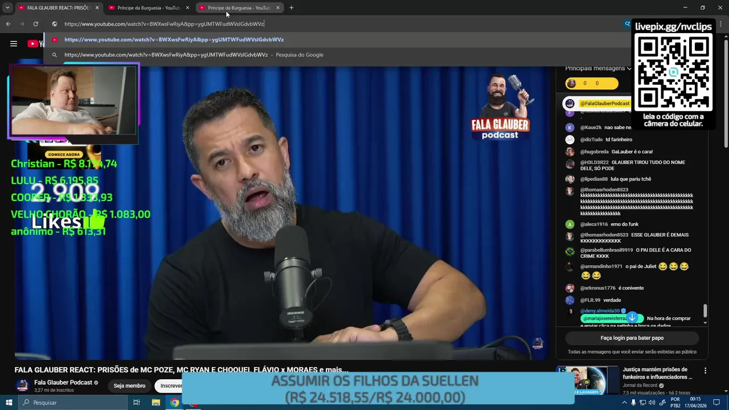Open the YouTube hamburger guide menu

(x=14, y=44)
